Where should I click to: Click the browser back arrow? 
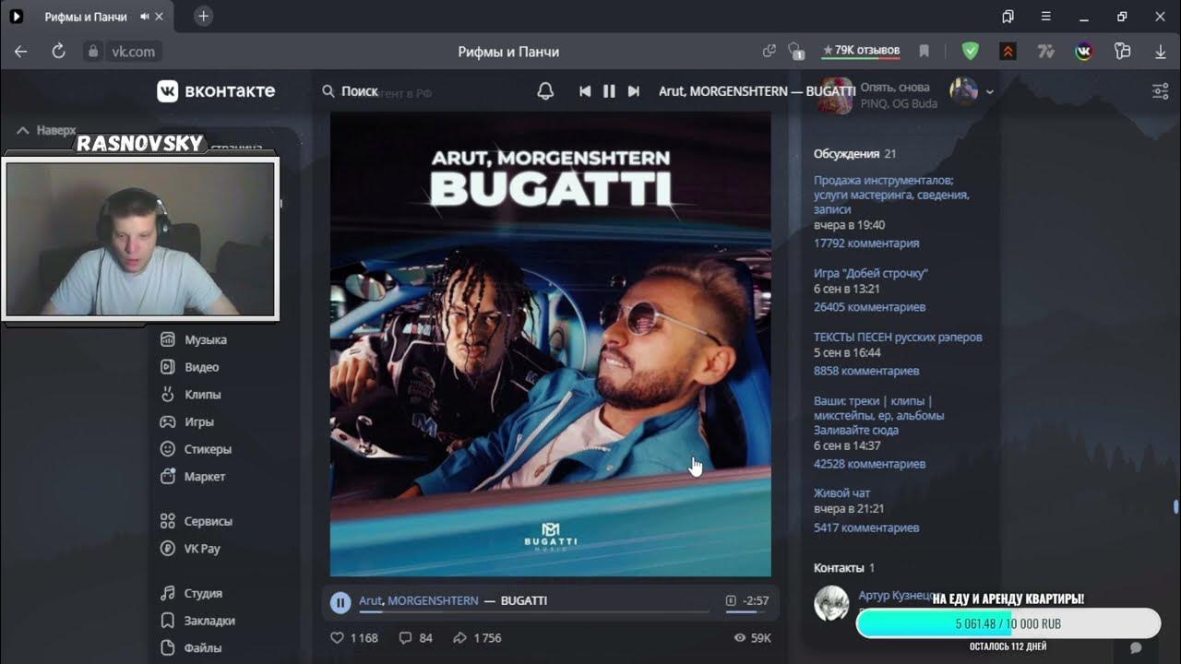point(20,52)
